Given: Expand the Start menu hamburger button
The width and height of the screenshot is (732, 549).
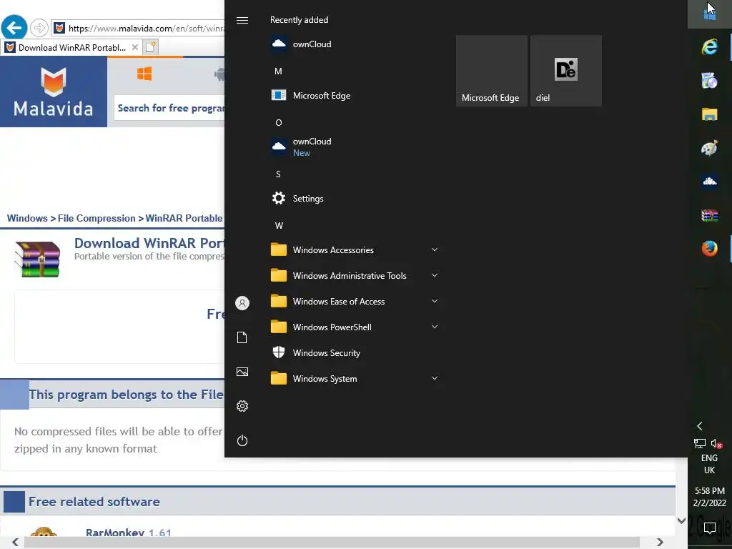Looking at the screenshot, I should tap(242, 20).
